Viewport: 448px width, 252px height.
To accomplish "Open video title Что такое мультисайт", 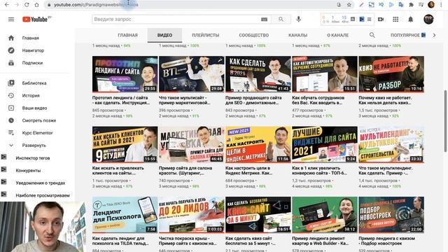I will (x=185, y=100).
